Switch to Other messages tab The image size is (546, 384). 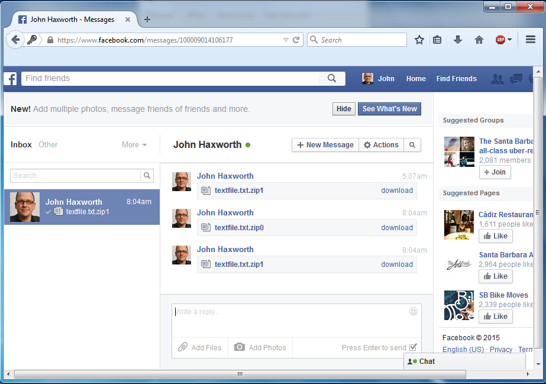click(x=48, y=144)
